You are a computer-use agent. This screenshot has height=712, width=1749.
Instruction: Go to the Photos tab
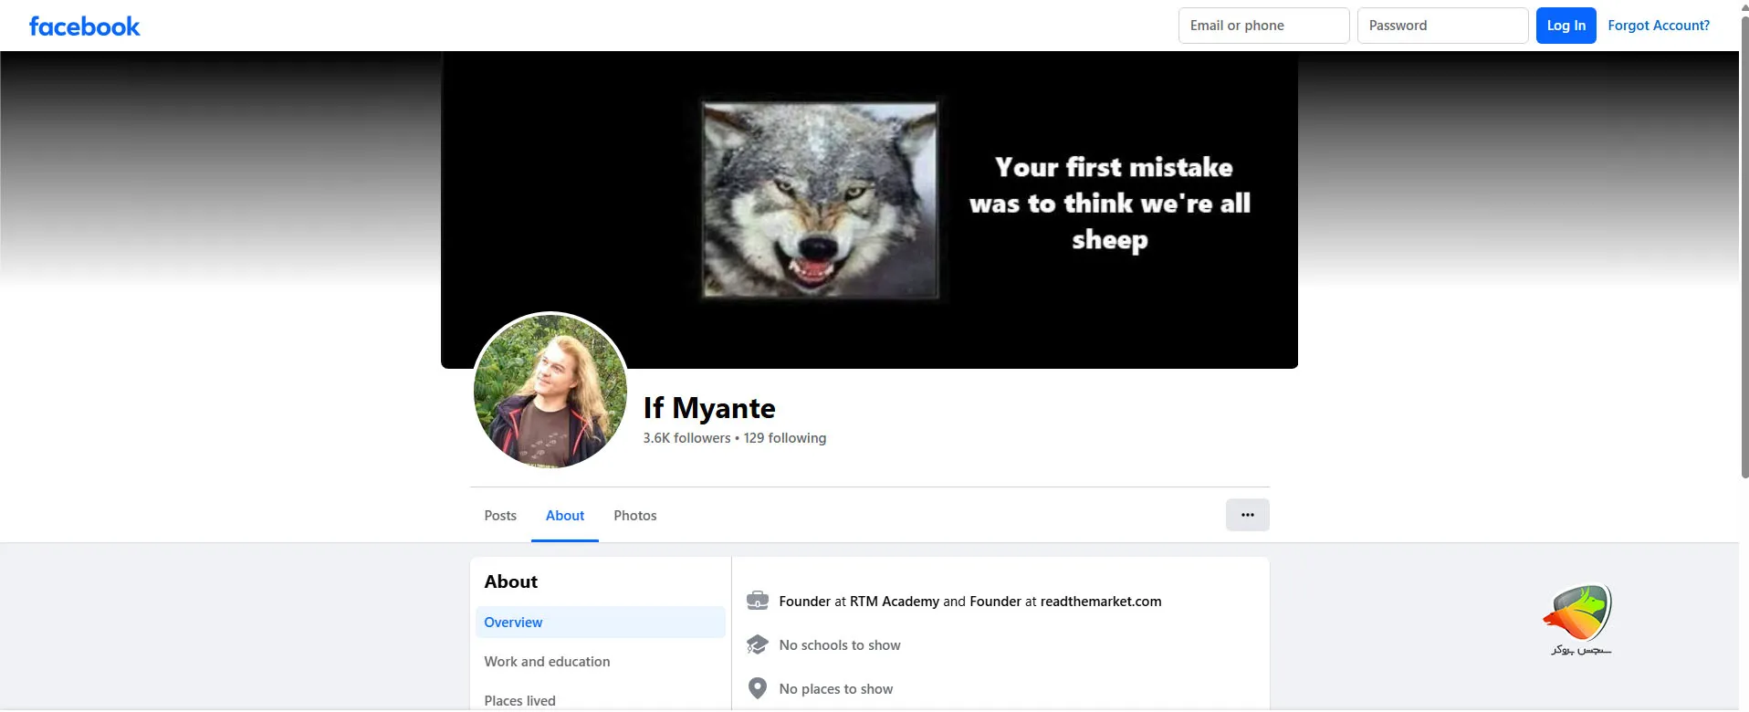[x=635, y=516]
